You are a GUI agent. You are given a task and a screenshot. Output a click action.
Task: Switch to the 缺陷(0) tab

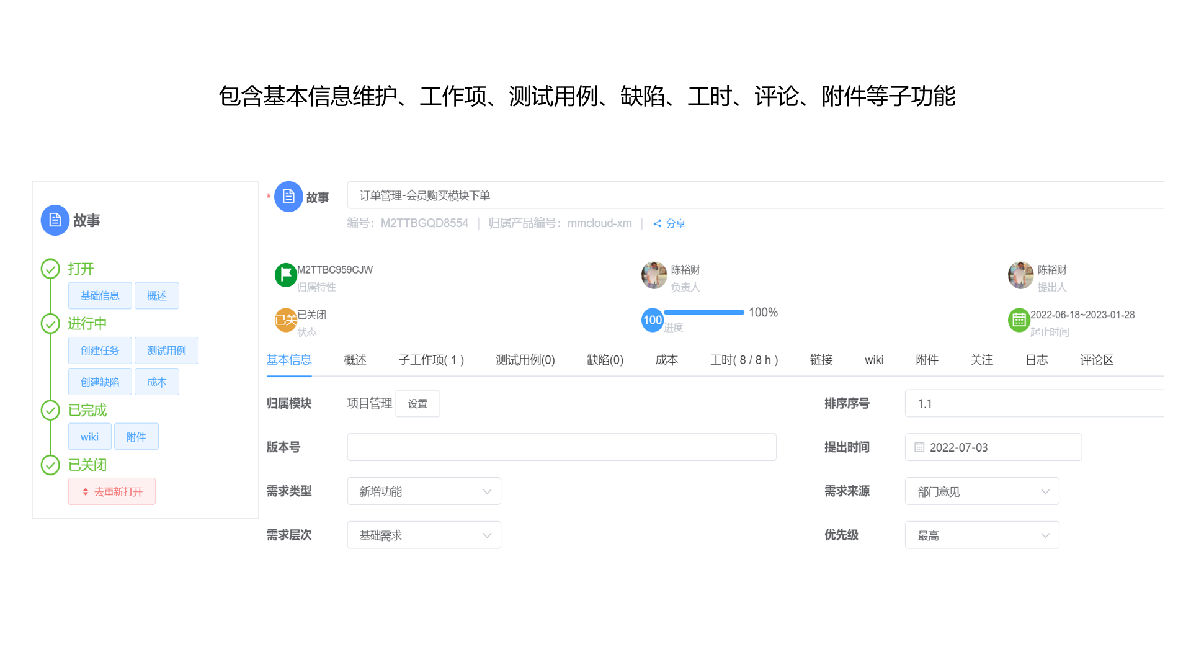point(605,360)
